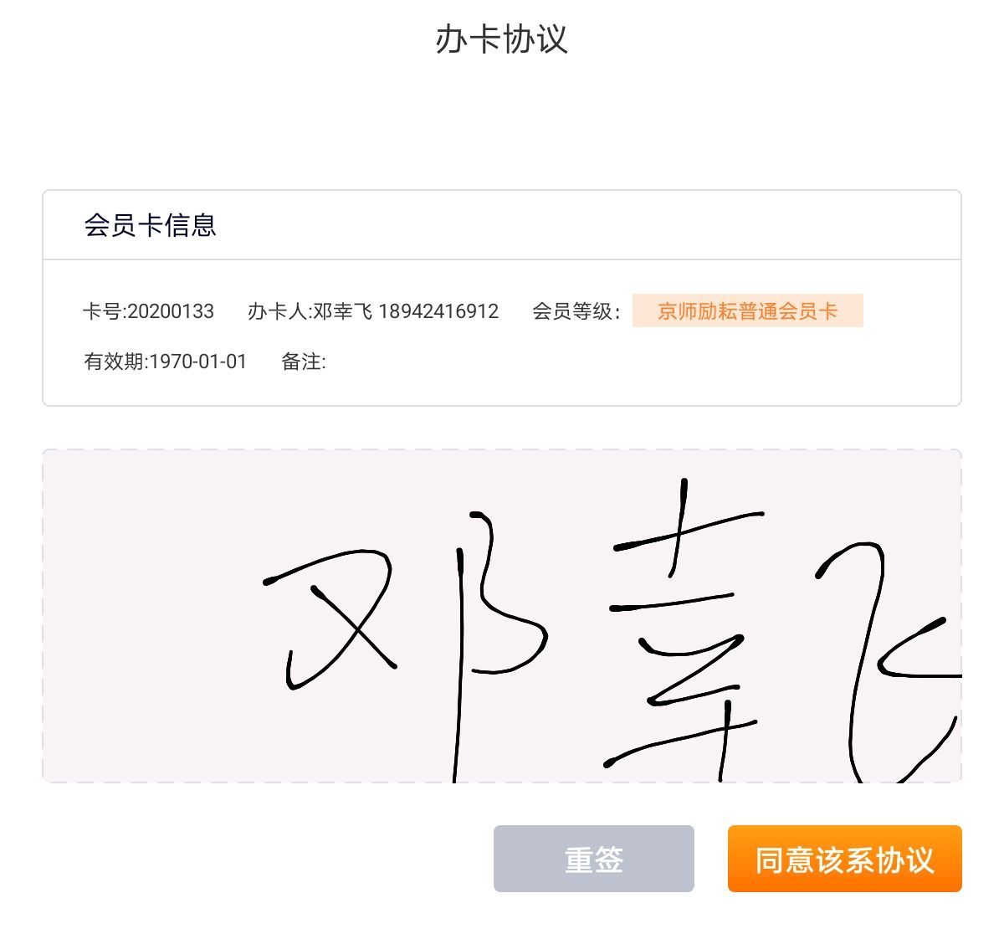Click the phone number 18942416912
This screenshot has height=934, width=1004.
(438, 311)
